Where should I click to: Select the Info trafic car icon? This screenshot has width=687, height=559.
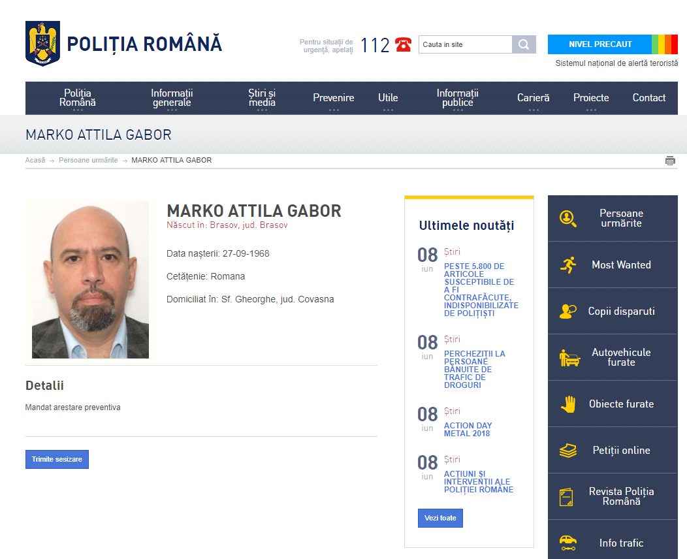click(567, 542)
